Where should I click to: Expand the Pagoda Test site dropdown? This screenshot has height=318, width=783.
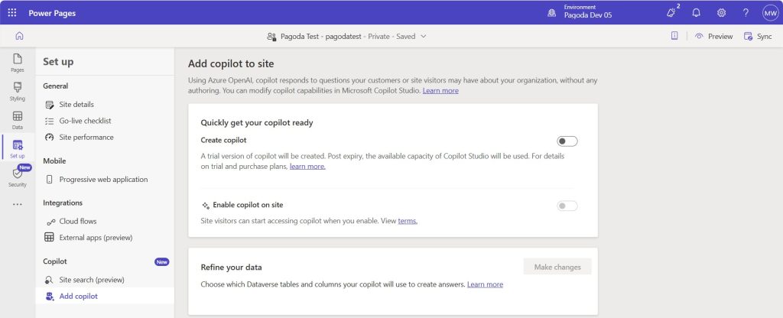point(424,37)
